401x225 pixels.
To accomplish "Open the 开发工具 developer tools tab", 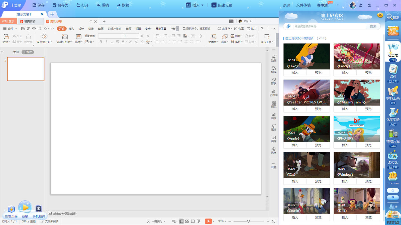I will click(161, 29).
